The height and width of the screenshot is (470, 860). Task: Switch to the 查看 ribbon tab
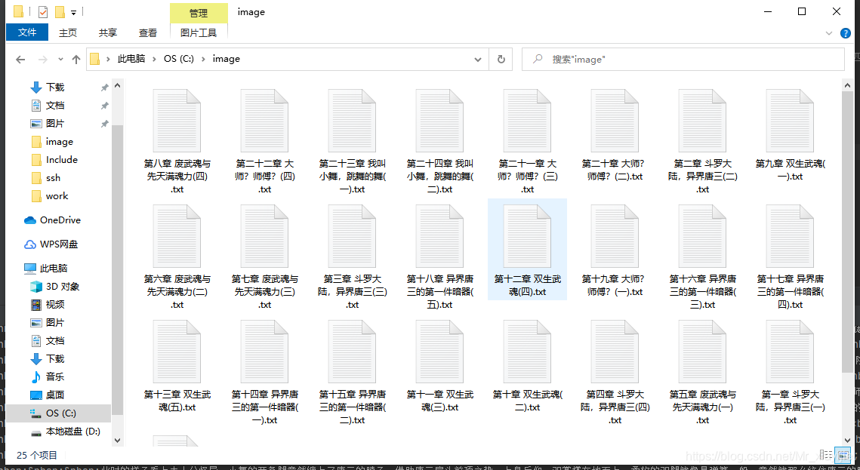click(147, 33)
